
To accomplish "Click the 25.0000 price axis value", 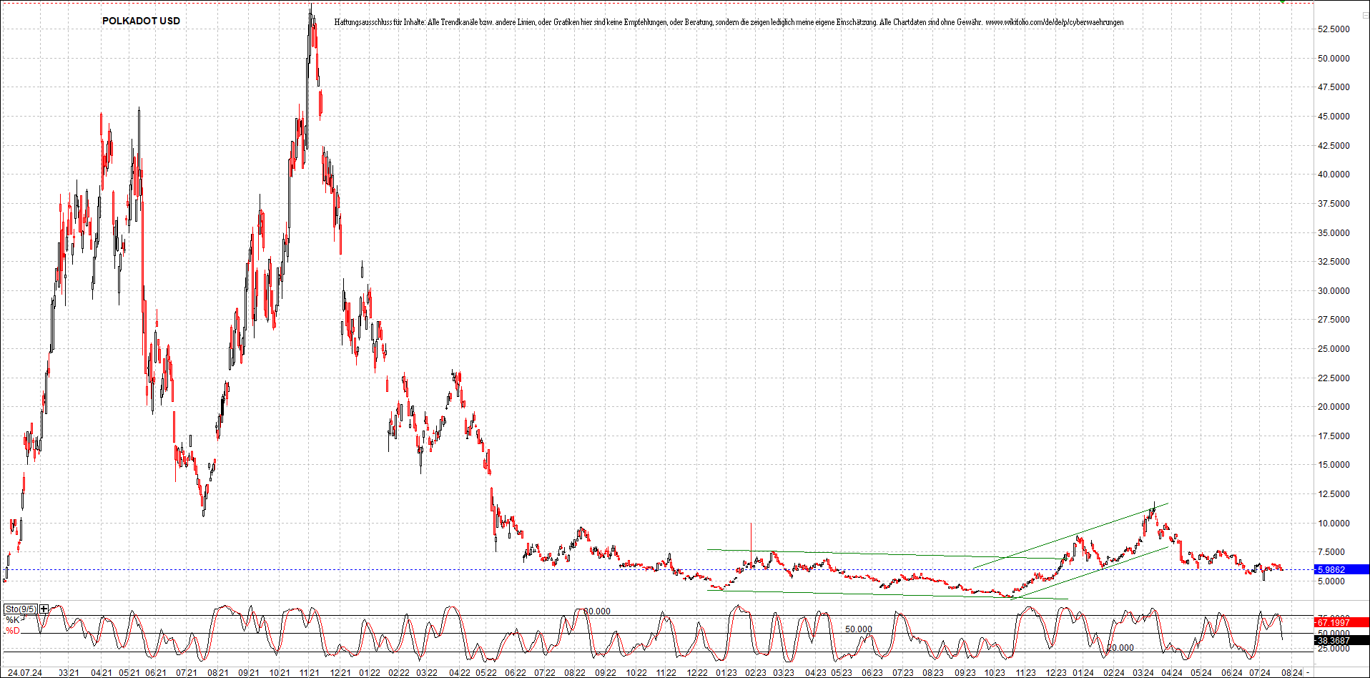I will [1334, 349].
